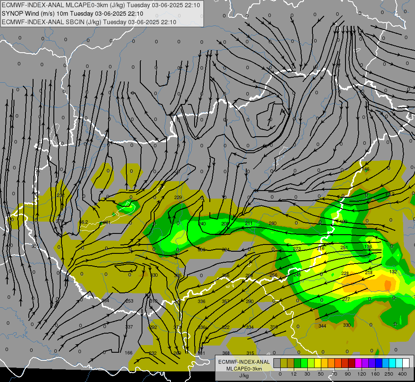Click the map value 136
The width and height of the screenshot is (415, 382).
[368, 247]
